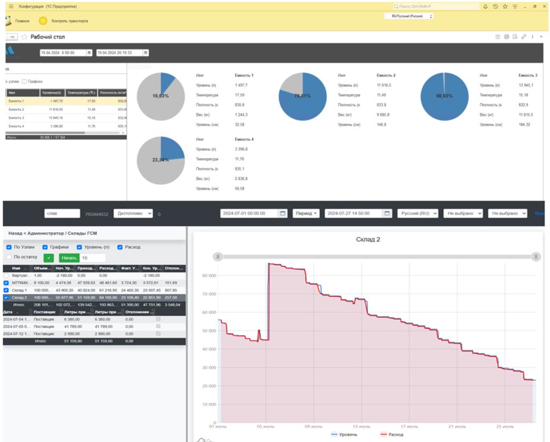Toggle the Графики checkbox in 1C panel
Image resolution: width=550 pixels, height=442 pixels.
24,81
